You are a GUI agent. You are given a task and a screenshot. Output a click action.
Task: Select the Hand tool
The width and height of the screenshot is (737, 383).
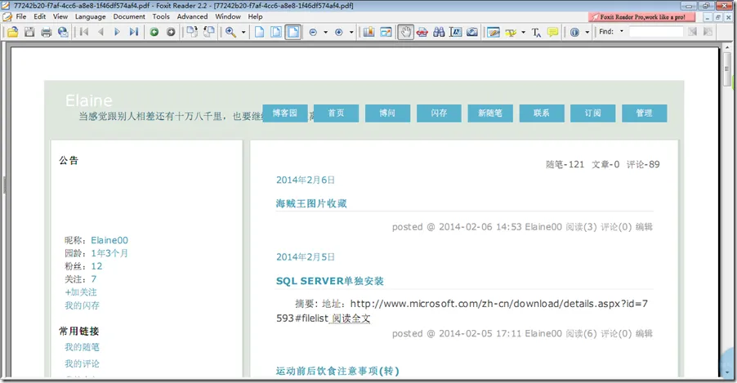tap(405, 32)
